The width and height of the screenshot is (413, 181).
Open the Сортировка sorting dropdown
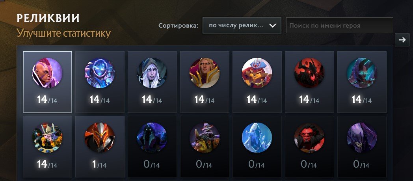[242, 26]
